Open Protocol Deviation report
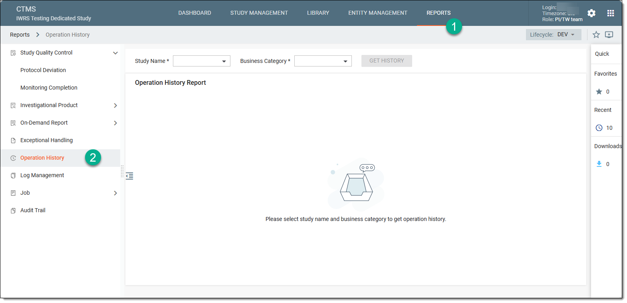This screenshot has width=627, height=303. [x=43, y=70]
